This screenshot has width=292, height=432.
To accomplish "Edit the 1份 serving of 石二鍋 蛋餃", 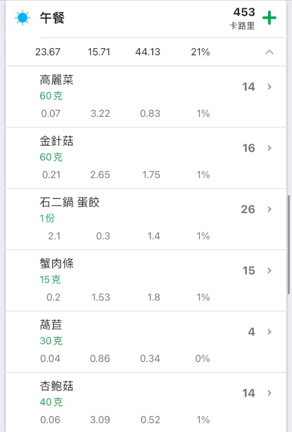I will pyautogui.click(x=47, y=218).
